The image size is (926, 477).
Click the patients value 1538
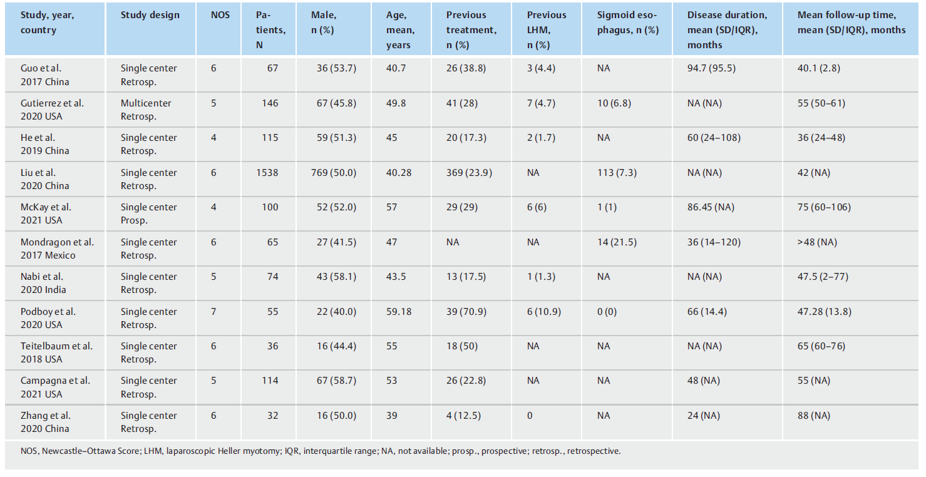click(x=267, y=173)
